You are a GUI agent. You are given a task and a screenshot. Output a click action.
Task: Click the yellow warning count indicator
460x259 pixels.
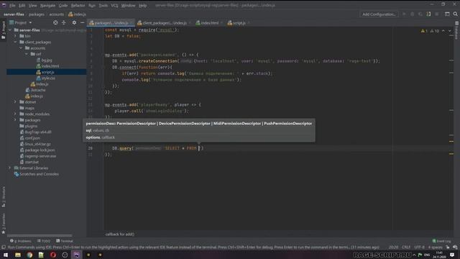pos(424,31)
